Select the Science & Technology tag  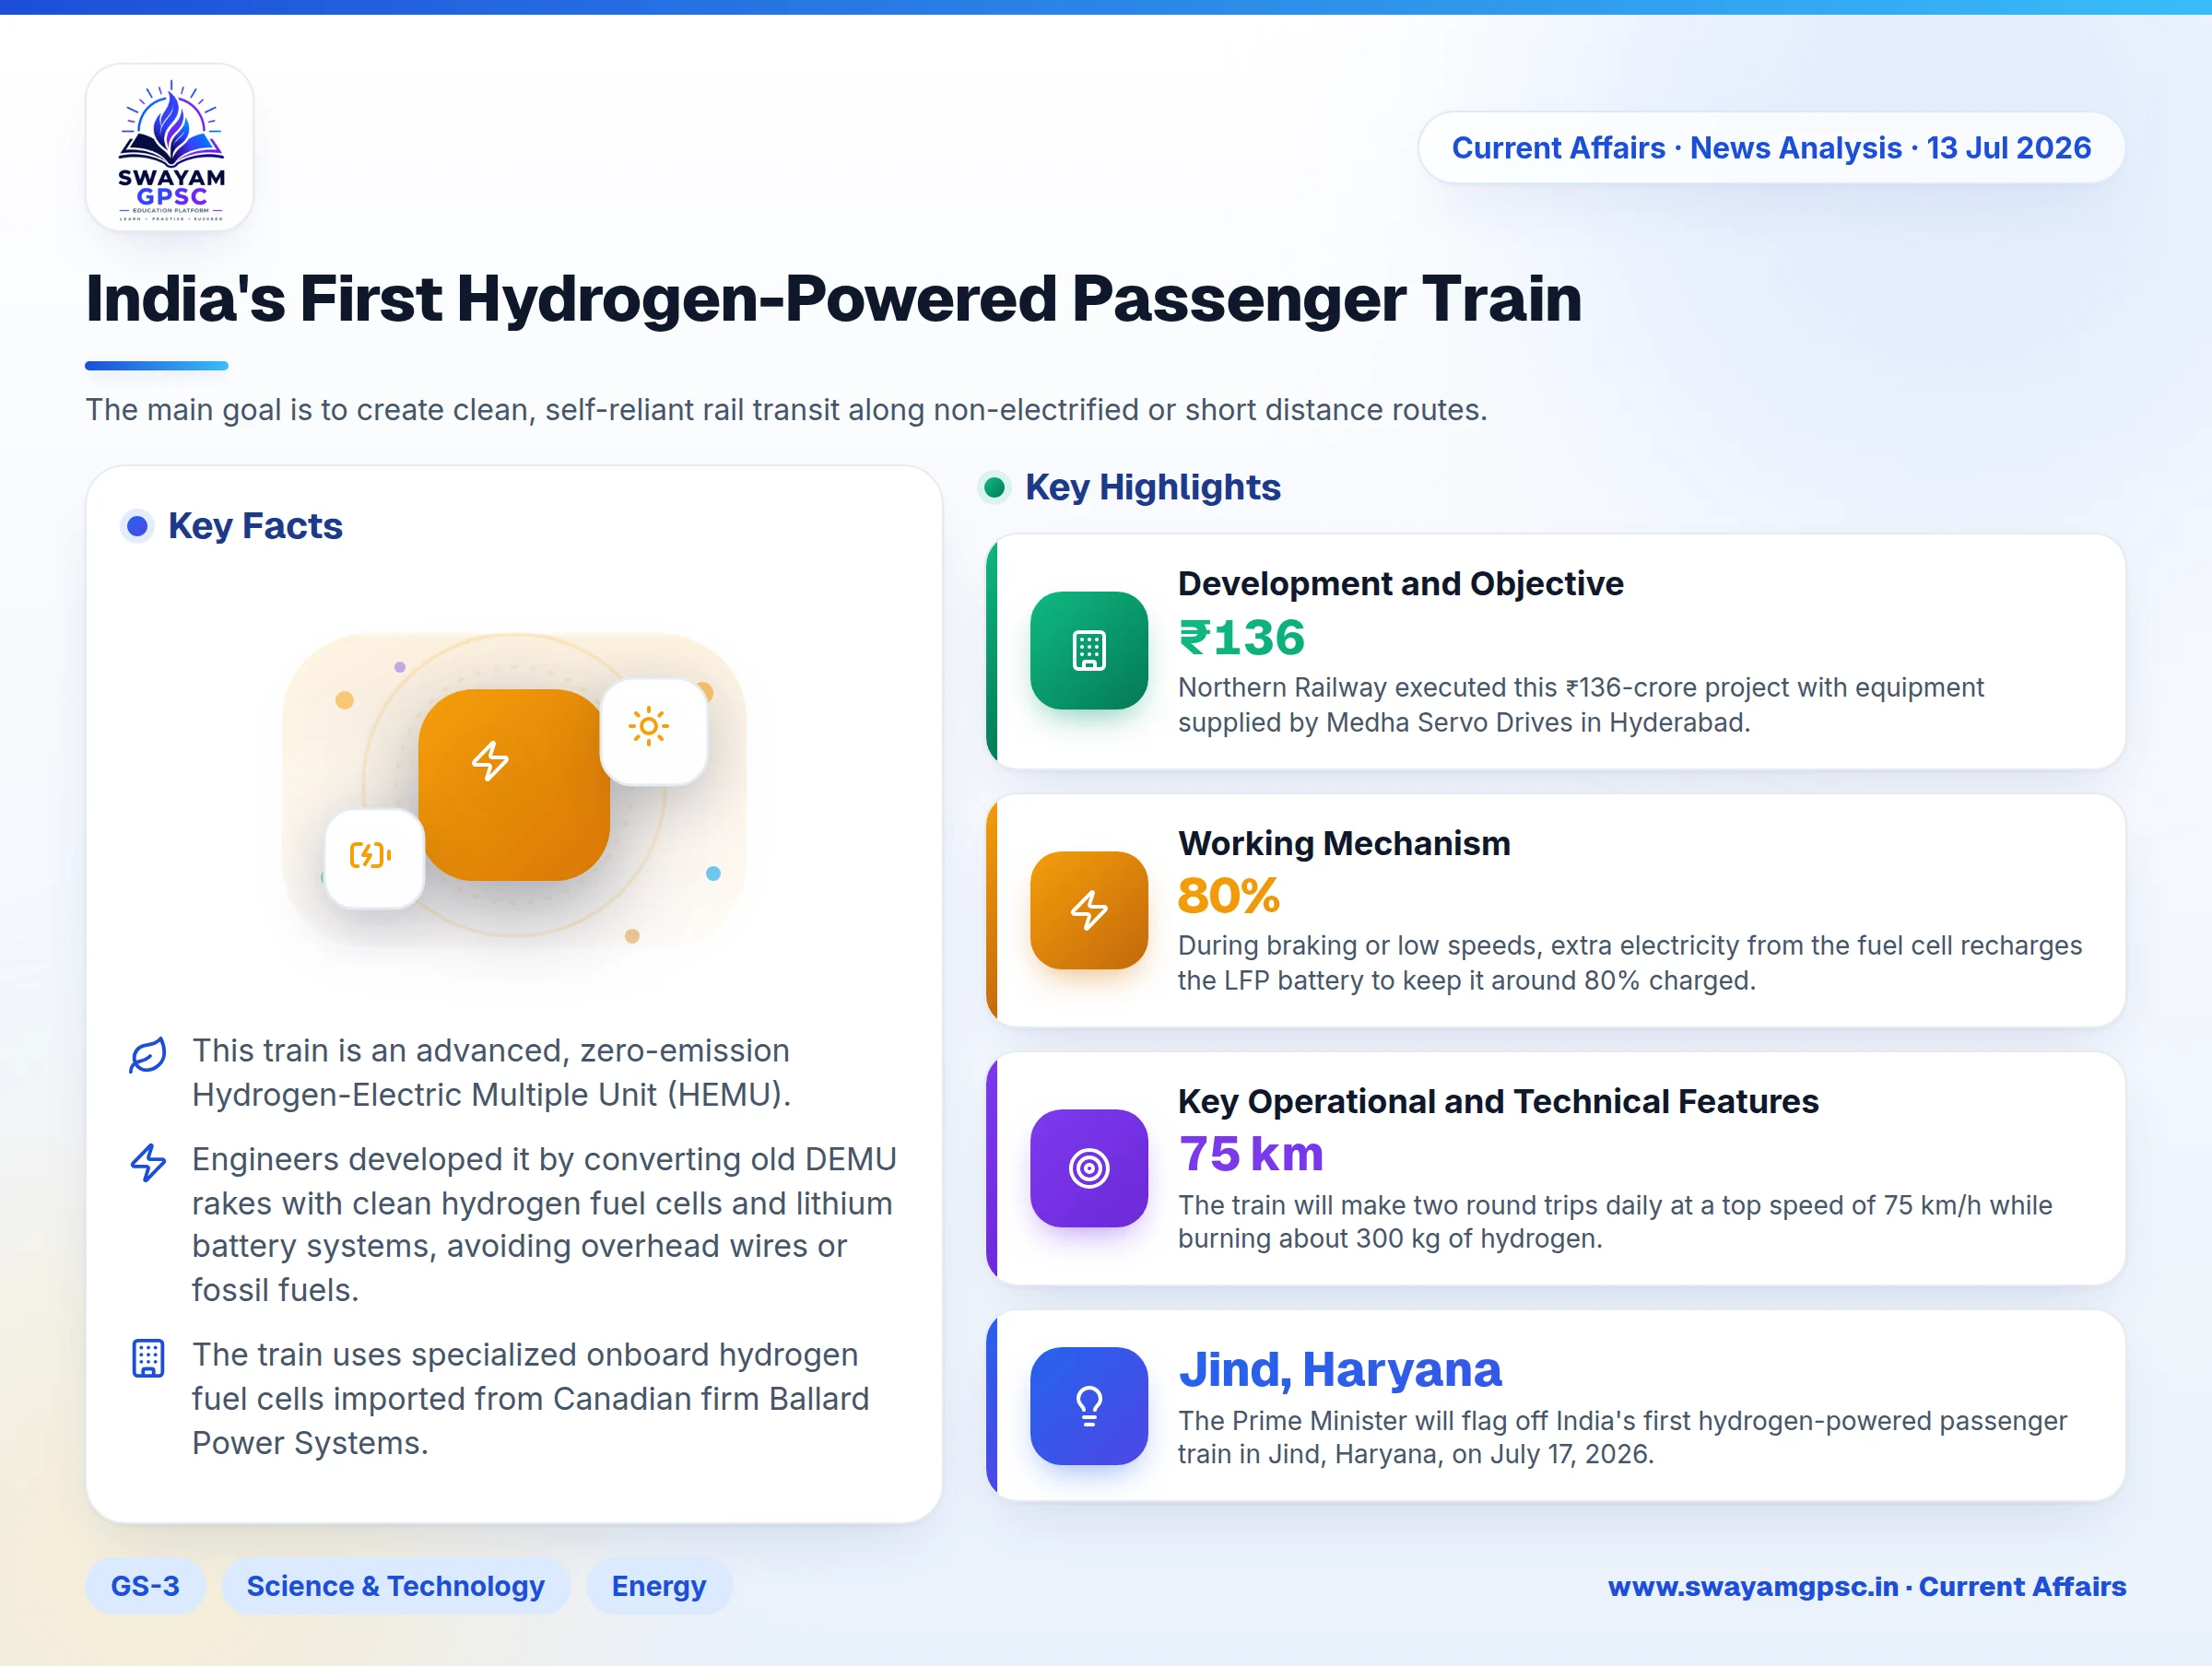[396, 1585]
